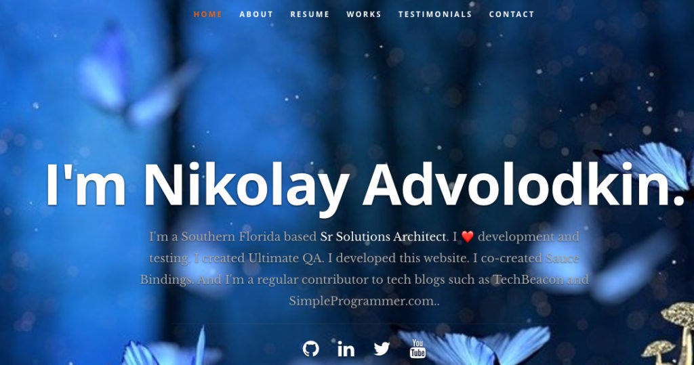694x365 pixels.
Task: Click the "TechBeacon" mention
Action: (x=529, y=280)
